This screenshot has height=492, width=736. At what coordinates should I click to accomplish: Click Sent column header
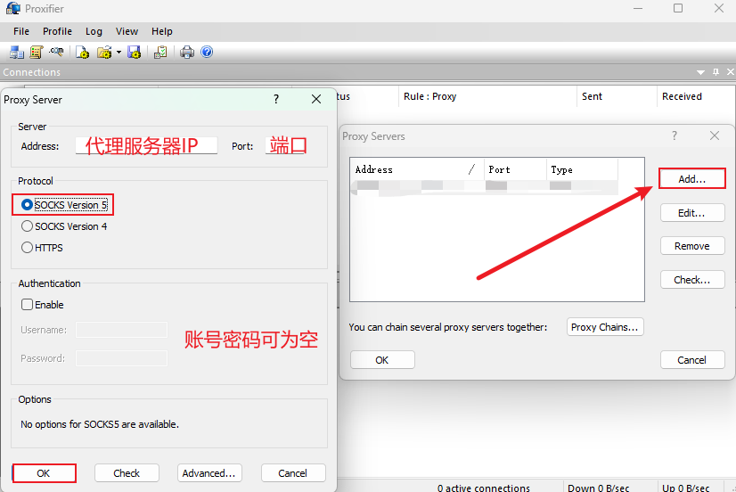[617, 96]
